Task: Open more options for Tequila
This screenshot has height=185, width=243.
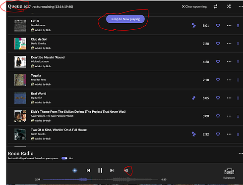Action: coord(229,80)
